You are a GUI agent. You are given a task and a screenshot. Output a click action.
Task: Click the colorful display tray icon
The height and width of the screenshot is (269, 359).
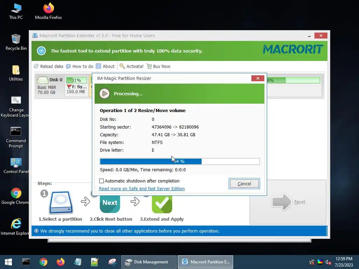320,262
